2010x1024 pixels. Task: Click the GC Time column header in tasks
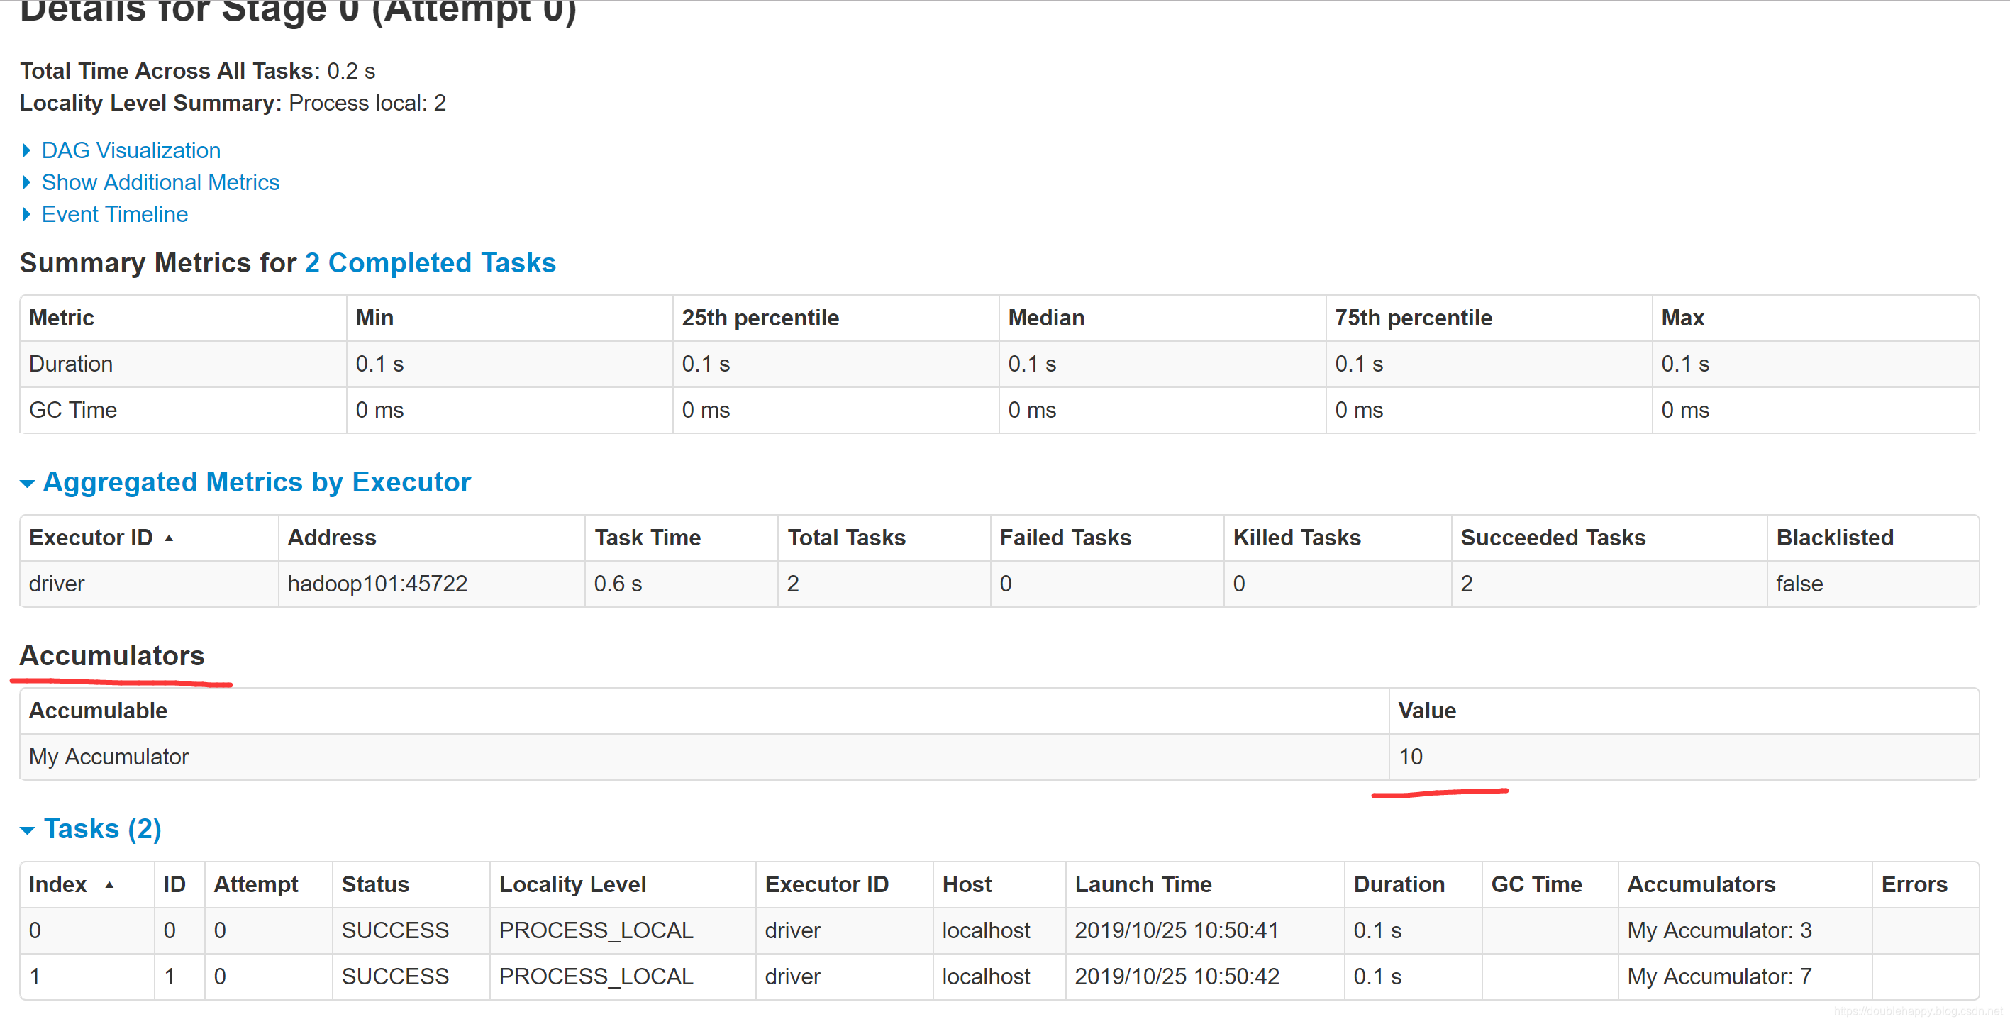click(x=1536, y=884)
